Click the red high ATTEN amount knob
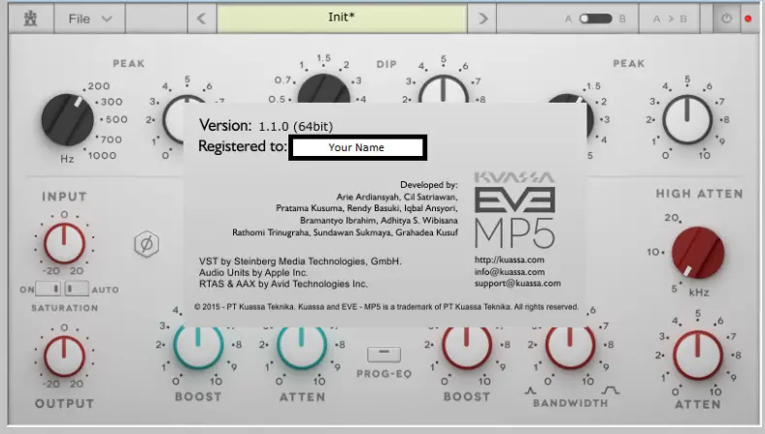The height and width of the screenshot is (434, 765). 698,356
